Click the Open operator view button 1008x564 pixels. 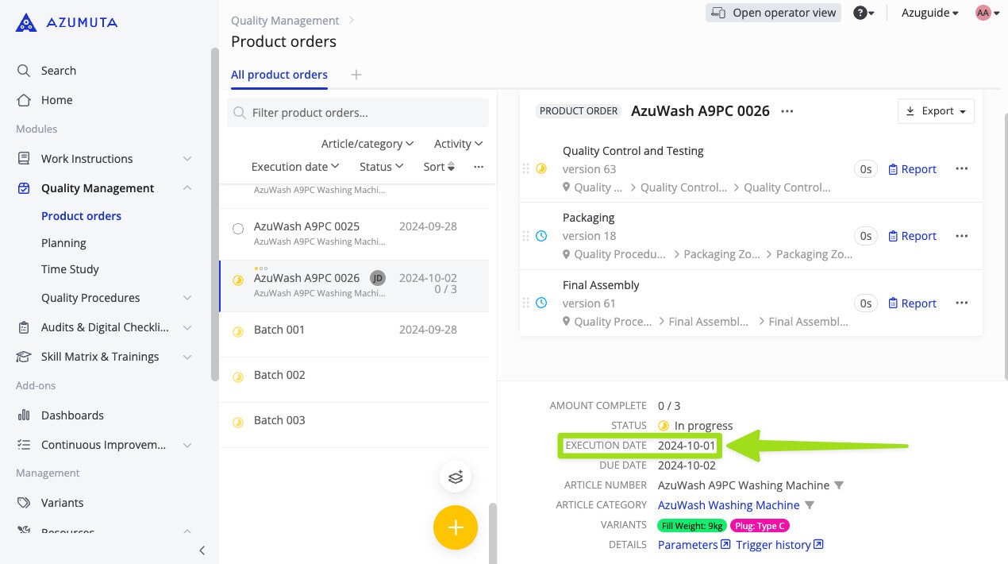pos(772,12)
